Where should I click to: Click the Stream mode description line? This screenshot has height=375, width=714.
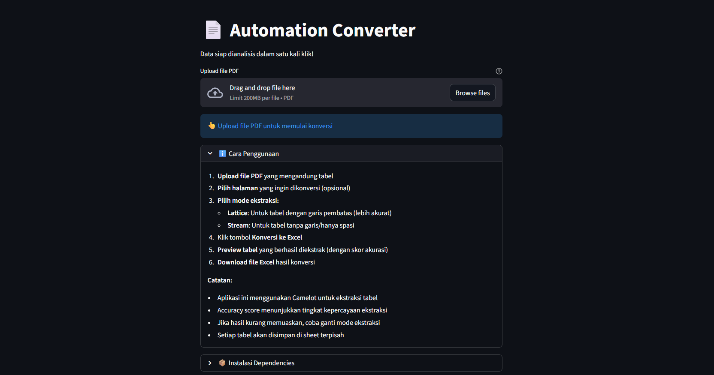[x=290, y=225]
